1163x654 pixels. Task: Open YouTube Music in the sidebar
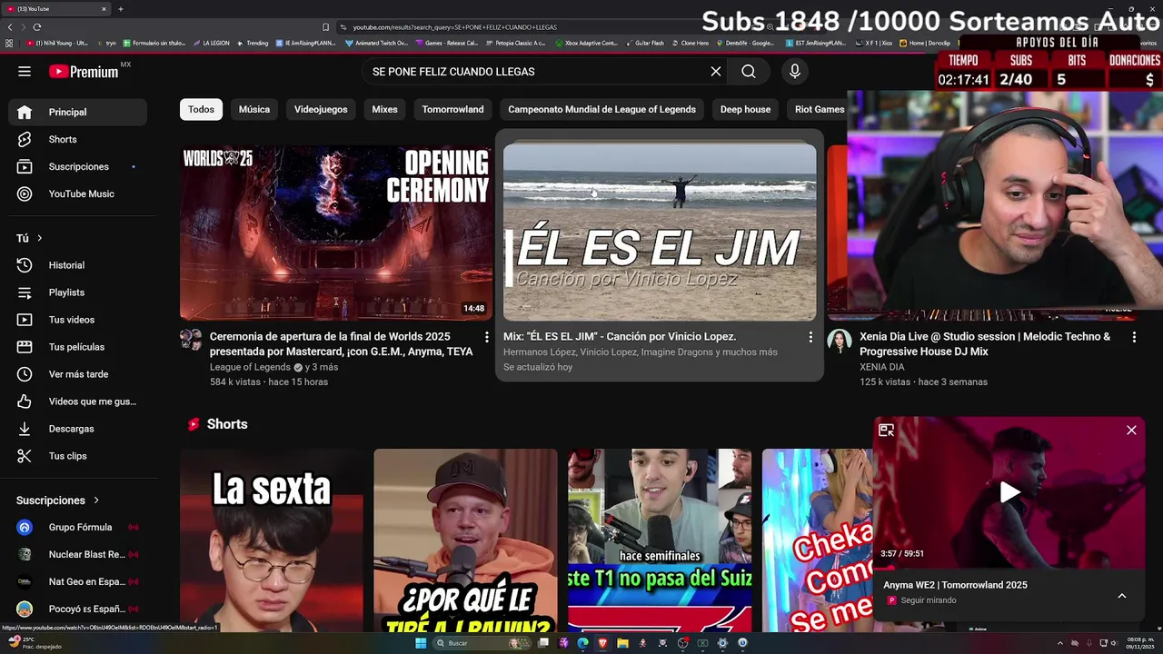(78, 193)
